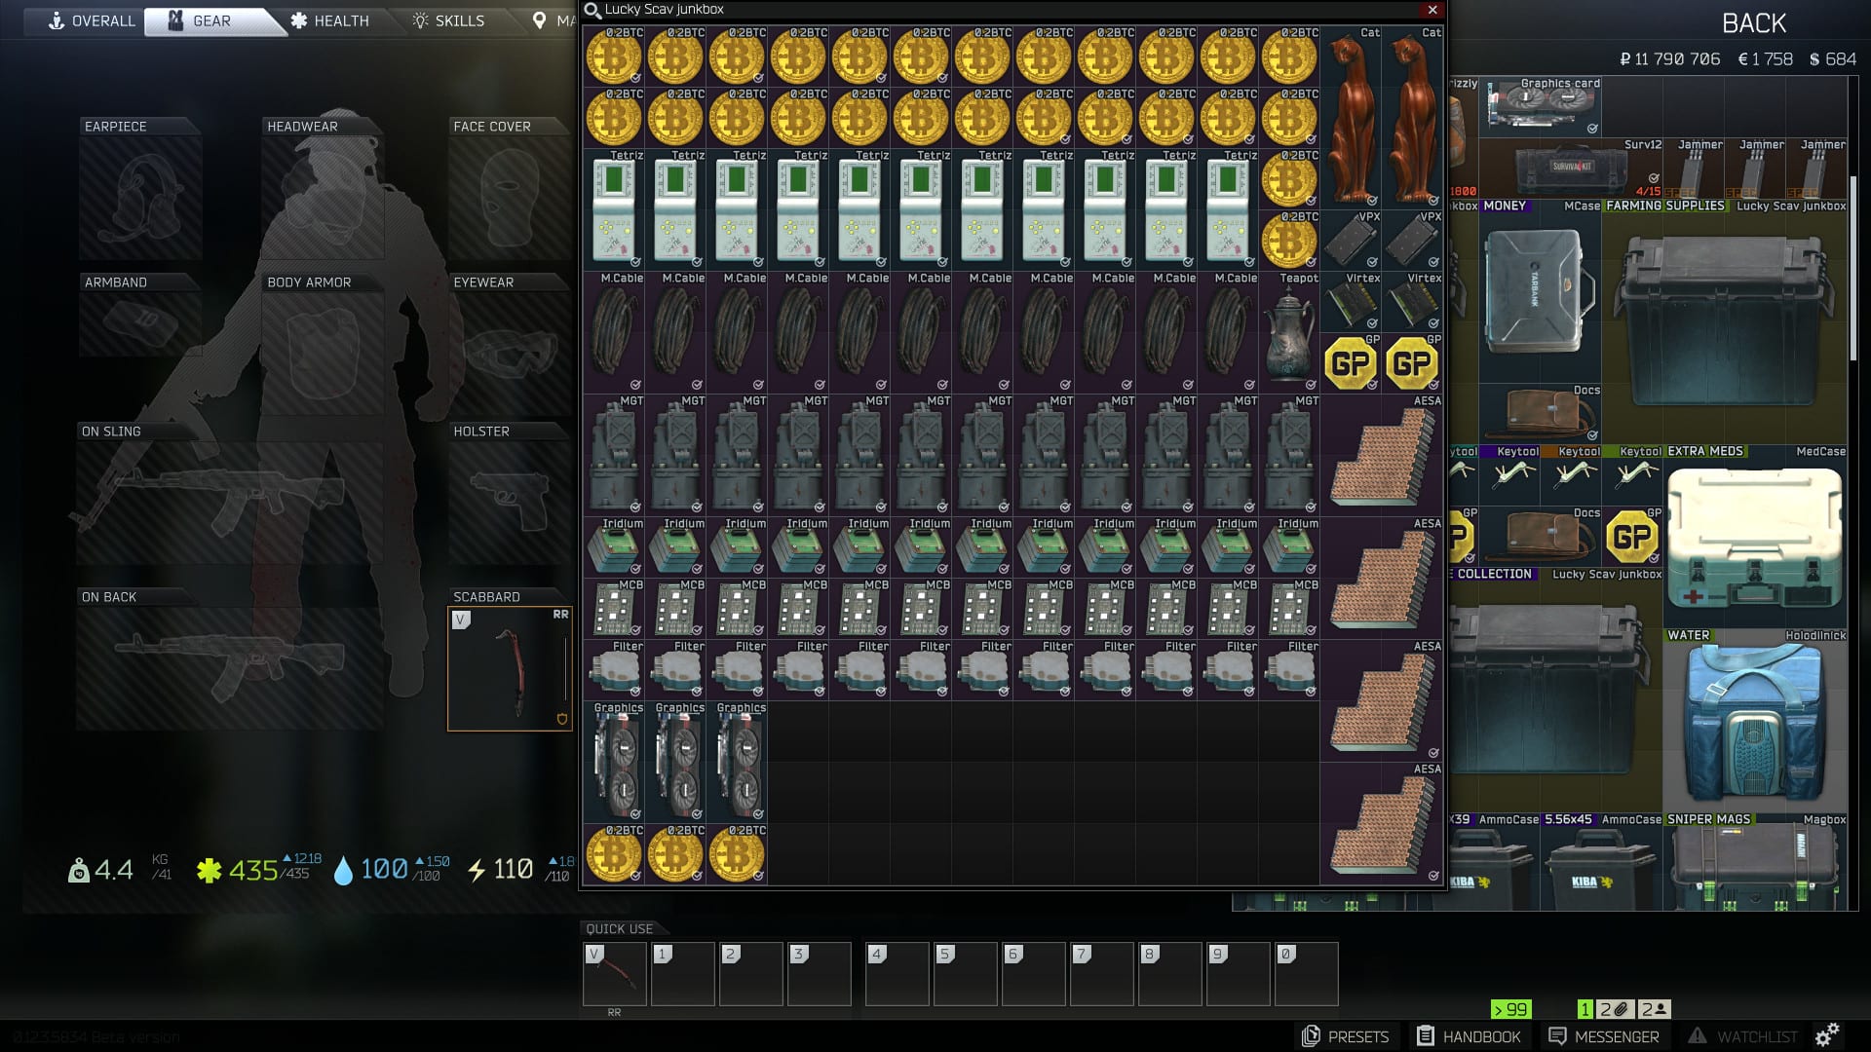Open the Handbook
Viewport: 1871px width, 1052px height.
(x=1468, y=1036)
